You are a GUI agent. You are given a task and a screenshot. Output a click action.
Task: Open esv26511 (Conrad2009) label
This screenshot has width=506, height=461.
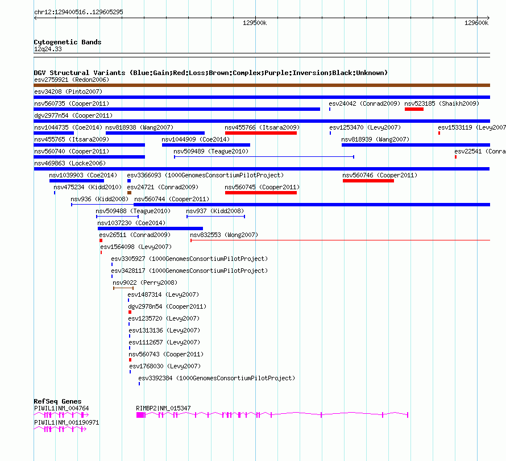(135, 235)
